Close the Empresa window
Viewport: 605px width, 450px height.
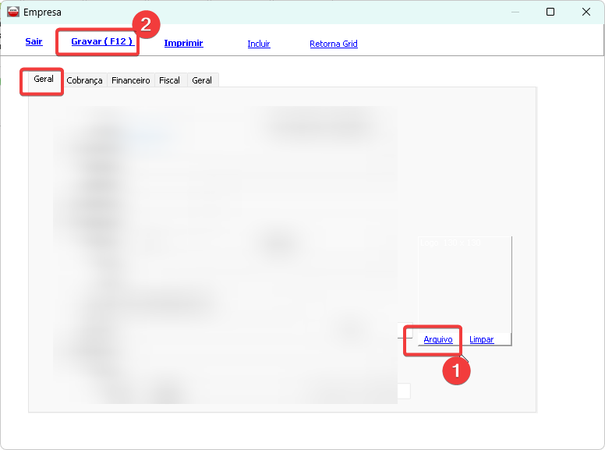pos(586,12)
